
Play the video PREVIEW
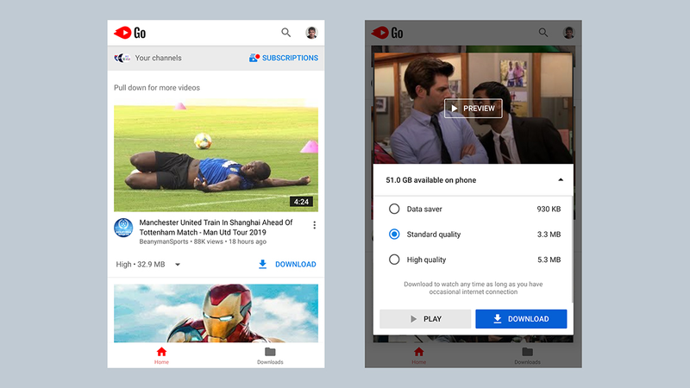(473, 109)
